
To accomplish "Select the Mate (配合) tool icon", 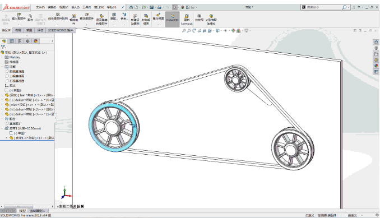I will pyautogui.click(x=30, y=17).
